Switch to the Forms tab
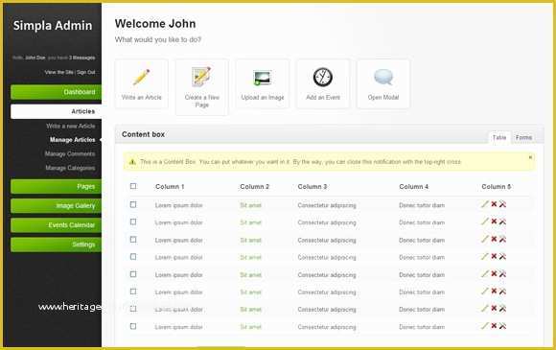 523,137
